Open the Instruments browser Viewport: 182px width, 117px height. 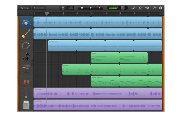tap(39, 8)
